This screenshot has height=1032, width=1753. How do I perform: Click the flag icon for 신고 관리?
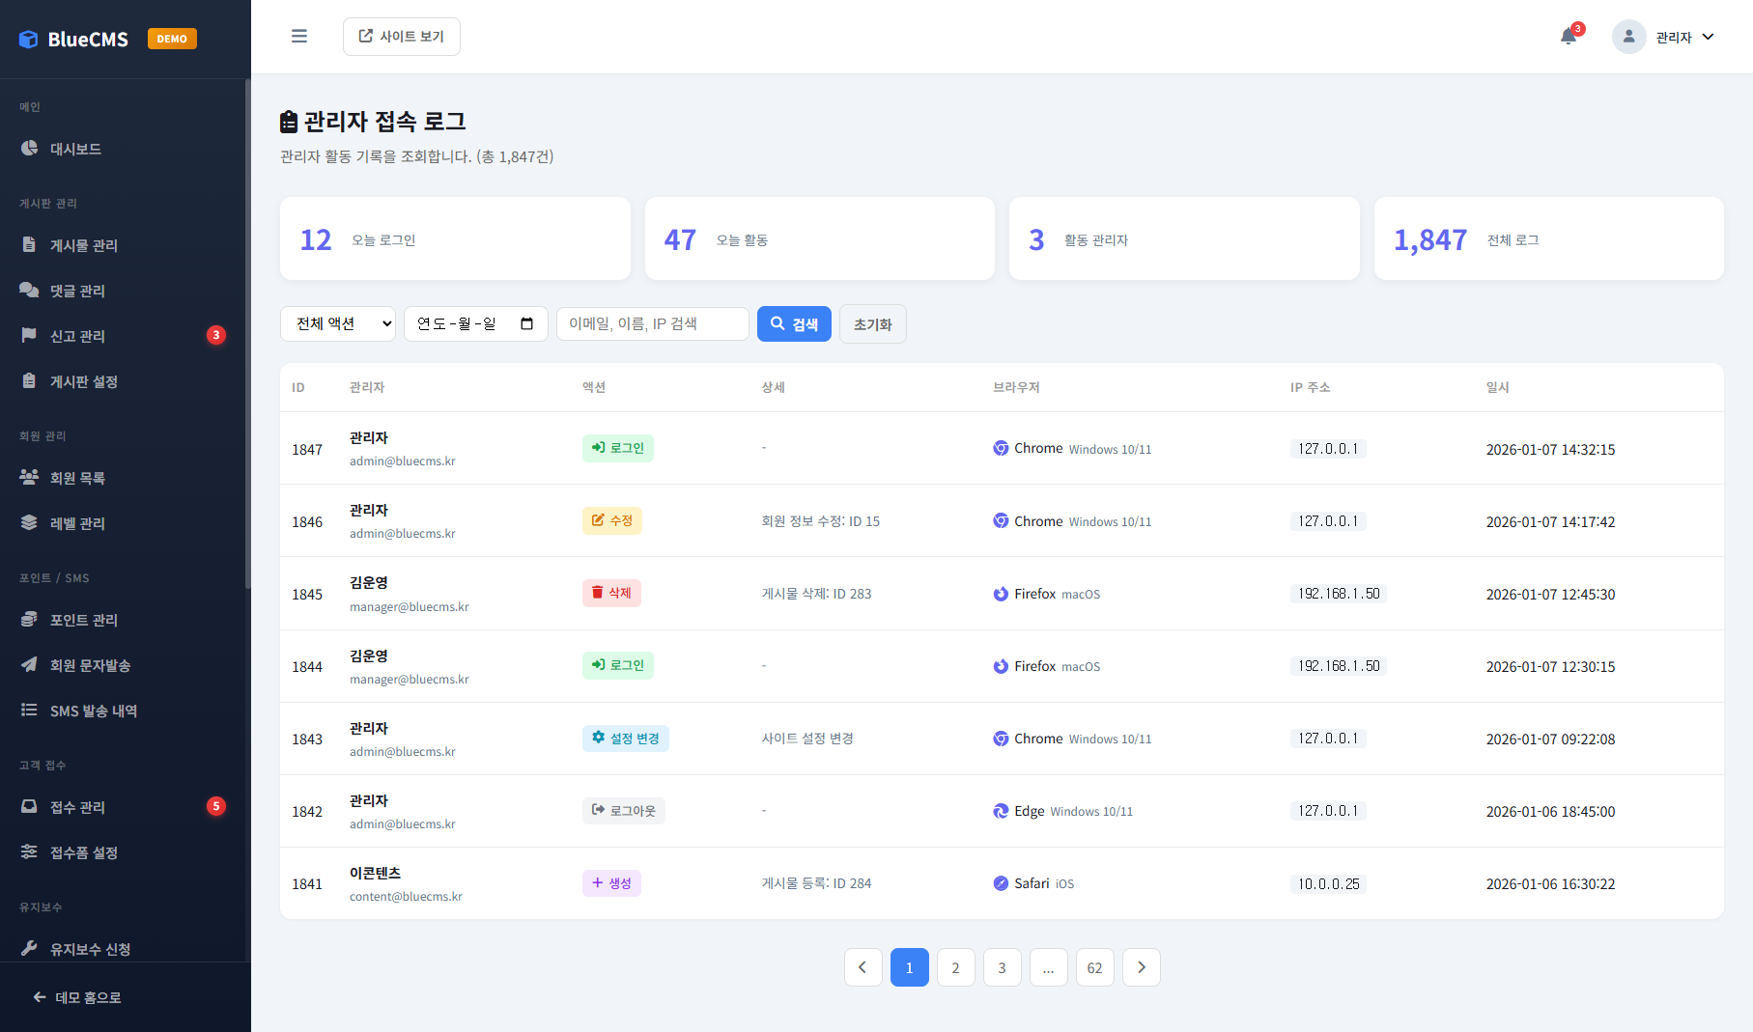click(29, 335)
